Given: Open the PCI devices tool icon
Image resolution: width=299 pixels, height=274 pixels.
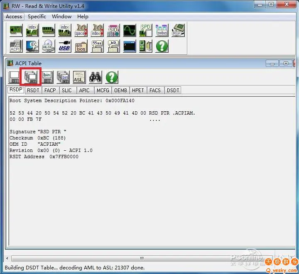Looking at the screenshot, I should 16,31.
